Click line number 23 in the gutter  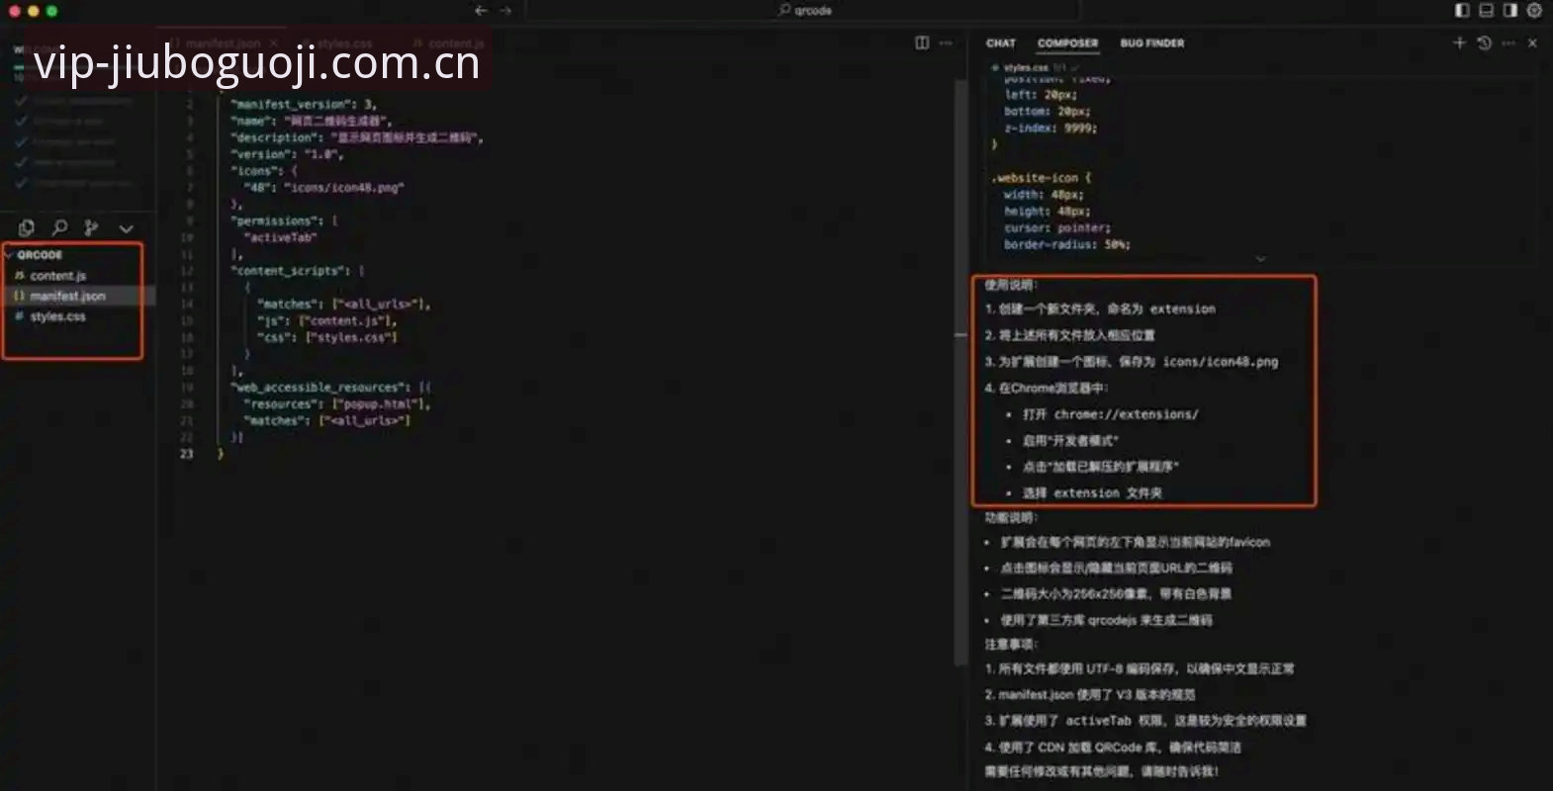pos(187,454)
